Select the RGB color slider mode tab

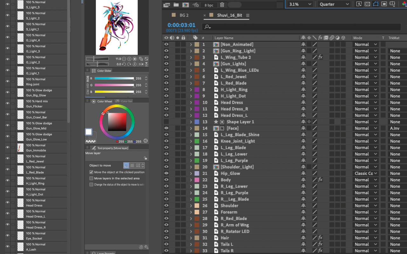[x=88, y=79]
